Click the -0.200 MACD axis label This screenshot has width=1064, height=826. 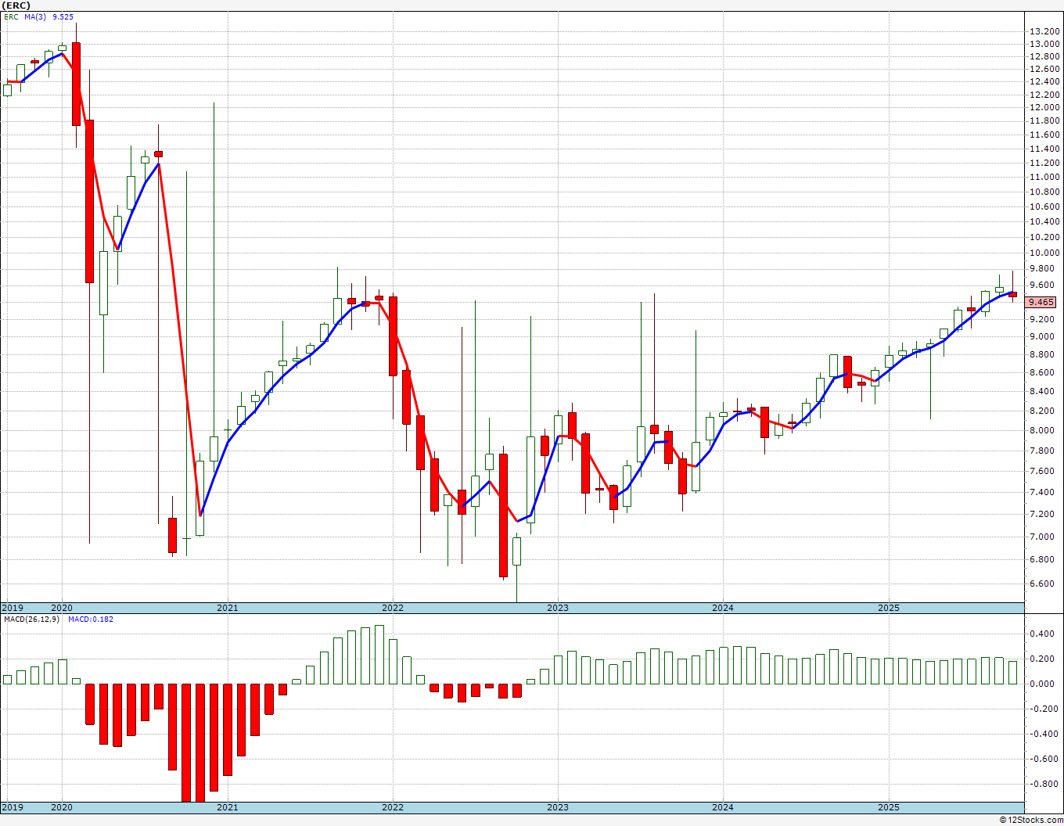(1044, 709)
